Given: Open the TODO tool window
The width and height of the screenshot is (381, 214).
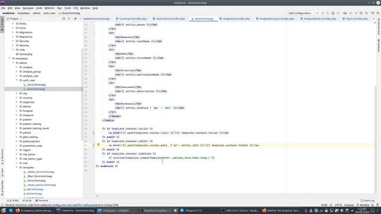Looking at the screenshot, I should [13, 201].
